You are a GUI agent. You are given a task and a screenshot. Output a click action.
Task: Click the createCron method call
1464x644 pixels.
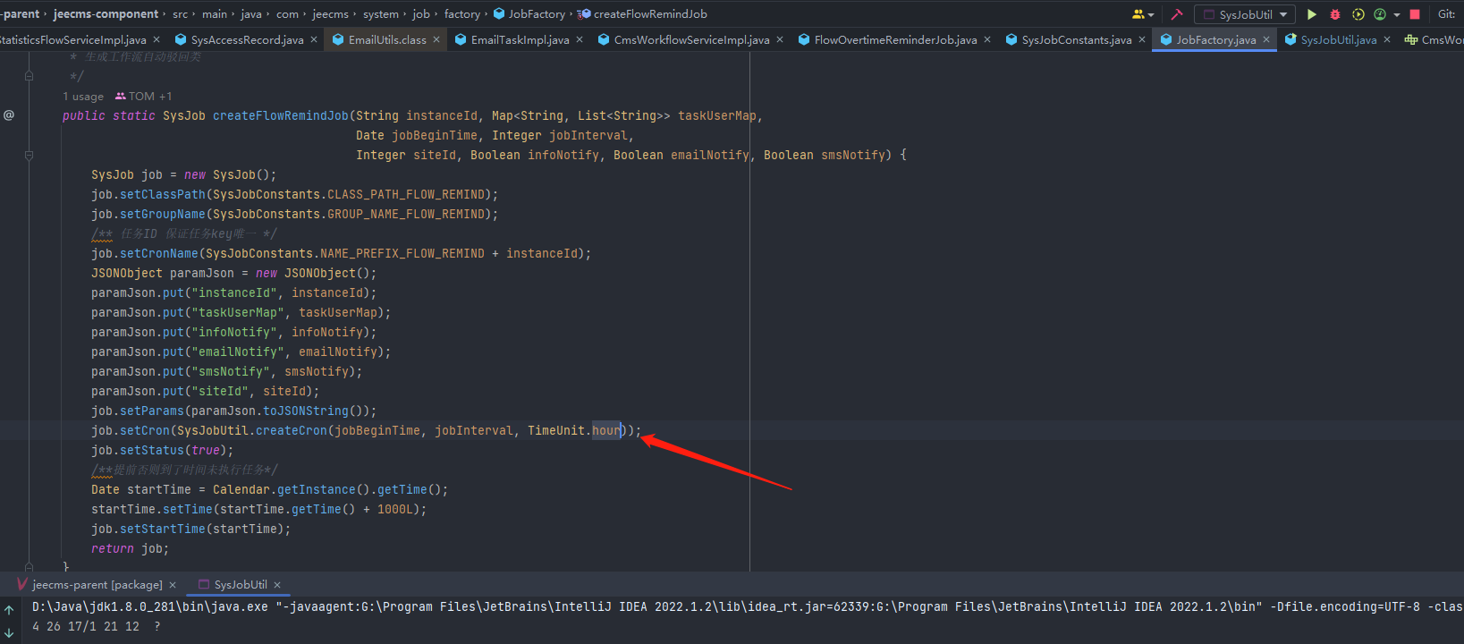292,431
